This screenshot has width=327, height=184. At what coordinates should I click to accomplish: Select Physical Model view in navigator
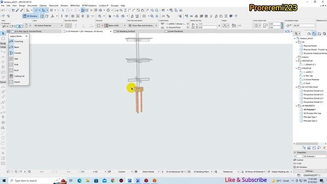tap(310, 46)
